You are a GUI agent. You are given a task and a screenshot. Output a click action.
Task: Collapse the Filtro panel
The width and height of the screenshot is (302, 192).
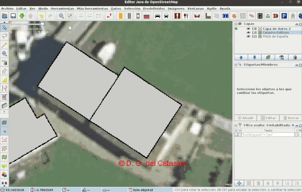[x=236, y=125]
